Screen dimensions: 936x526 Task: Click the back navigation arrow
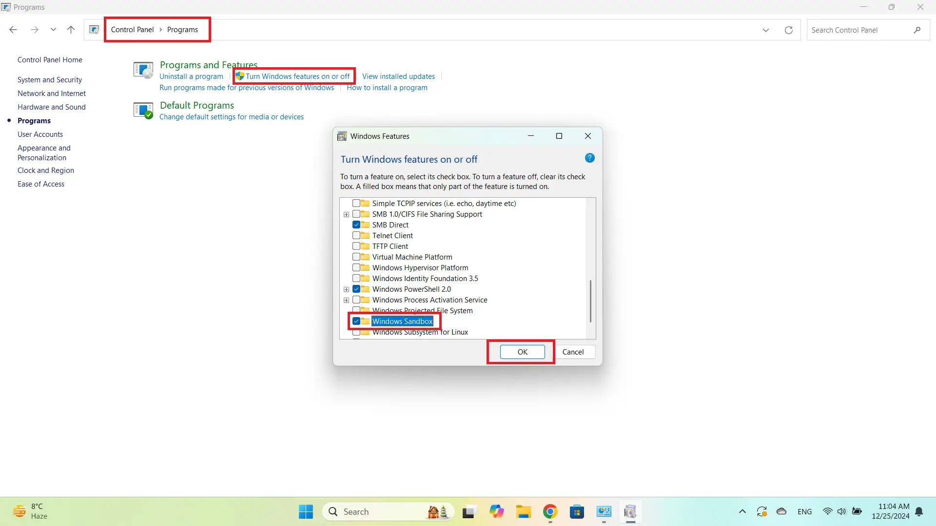[13, 30]
